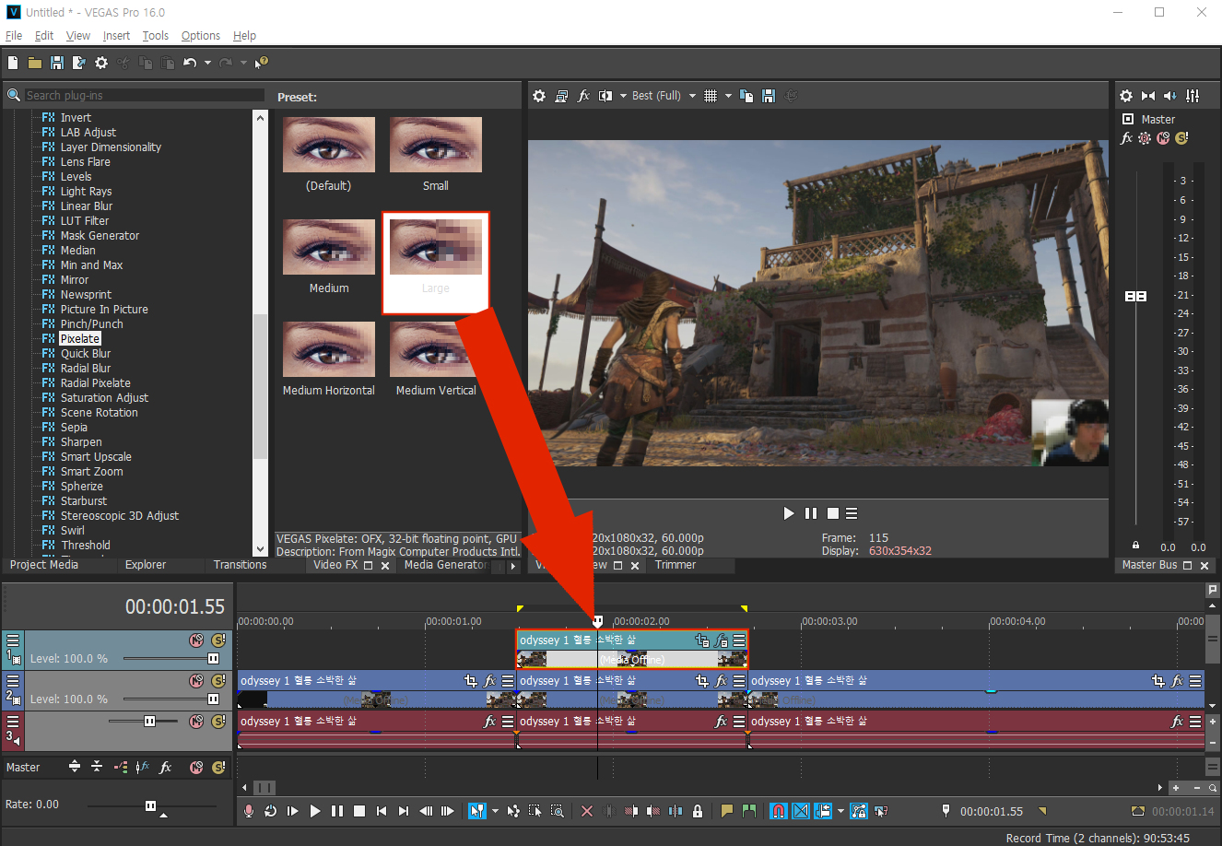Switch to the Explorer tab
The image size is (1222, 846).
pos(146,565)
